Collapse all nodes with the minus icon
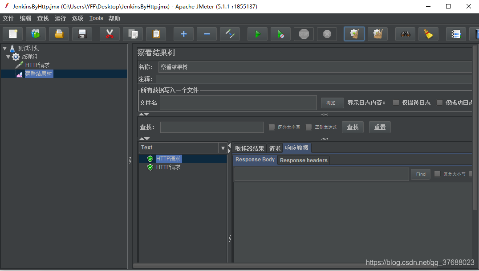Viewport: 479px width, 271px height. (x=207, y=34)
